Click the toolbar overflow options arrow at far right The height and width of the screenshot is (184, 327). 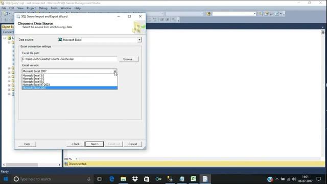(x=284, y=14)
